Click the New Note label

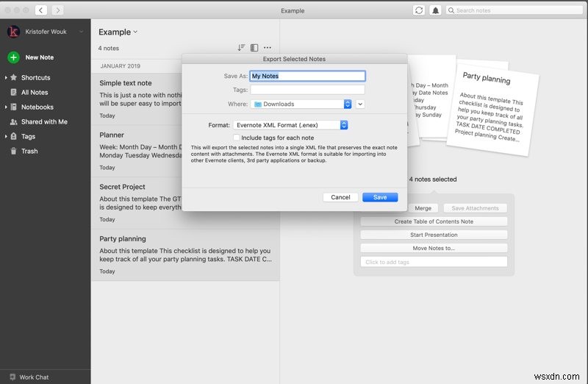click(40, 57)
